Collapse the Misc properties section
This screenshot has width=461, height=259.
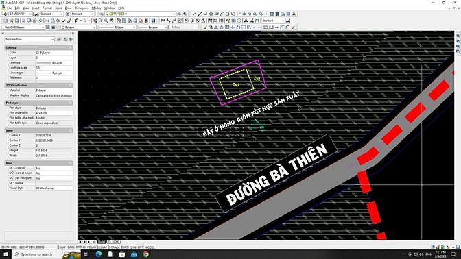pos(71,162)
